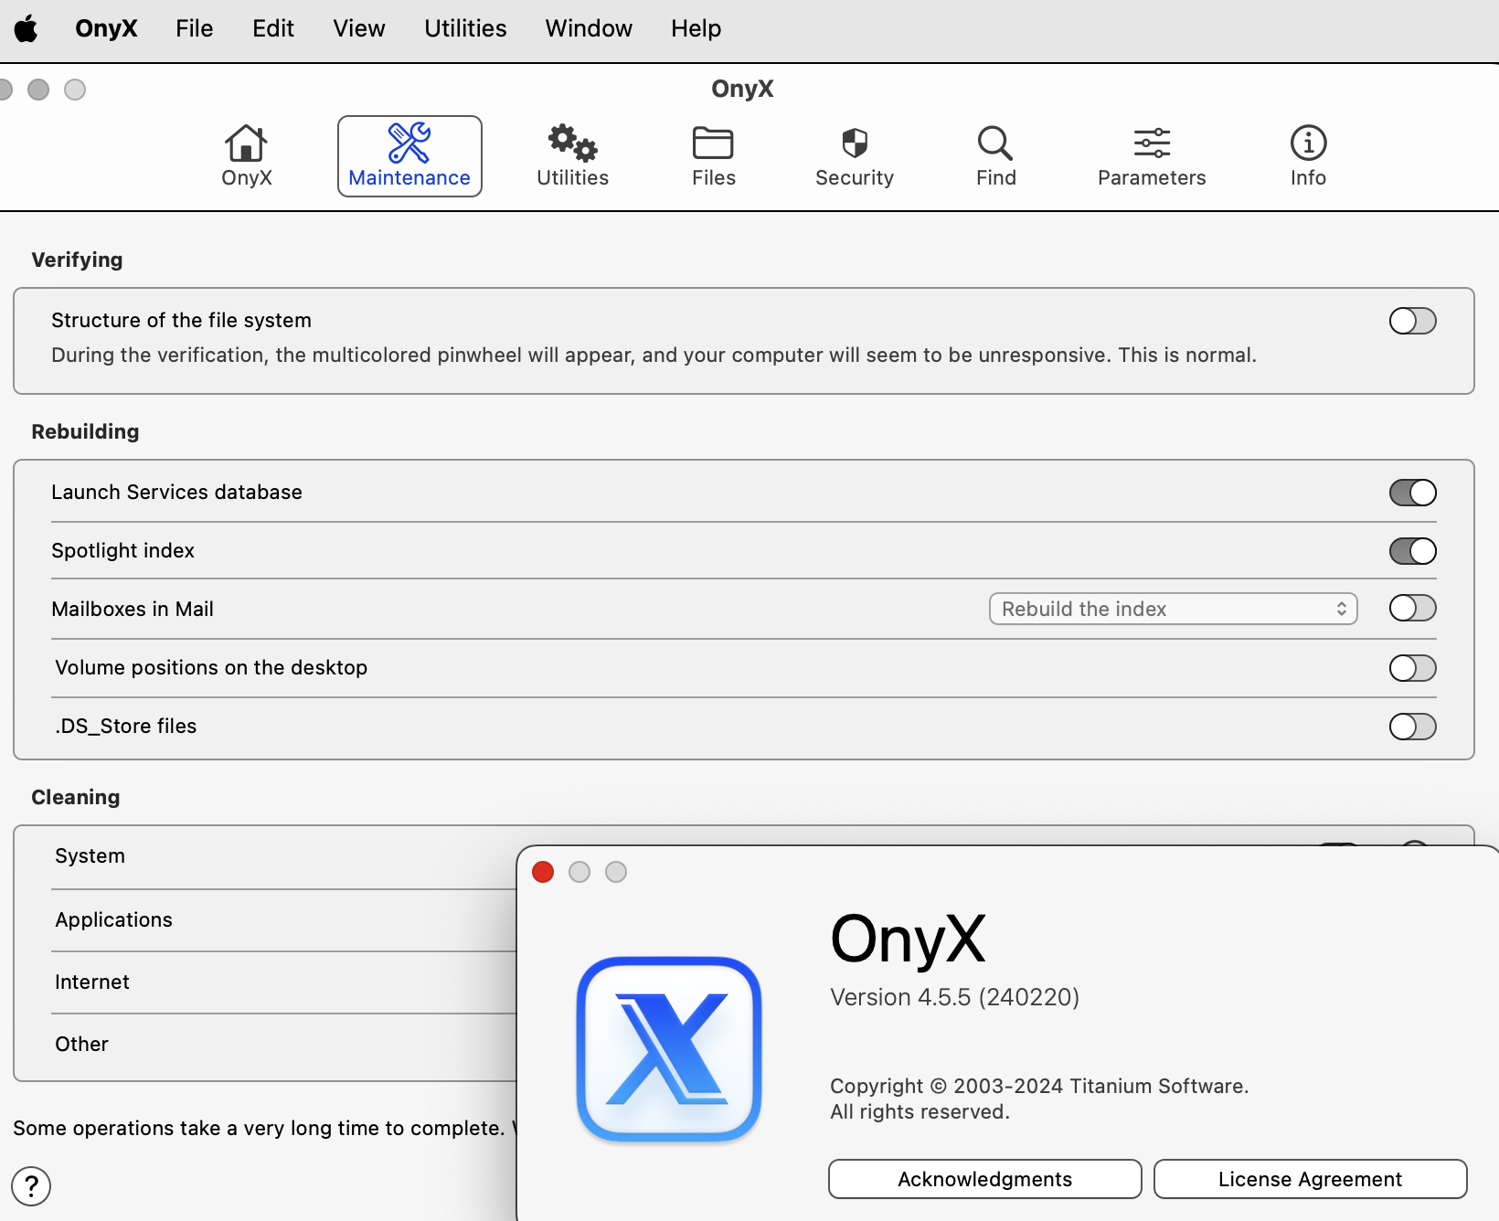Toggle Structure of the file system switch

pos(1412,321)
